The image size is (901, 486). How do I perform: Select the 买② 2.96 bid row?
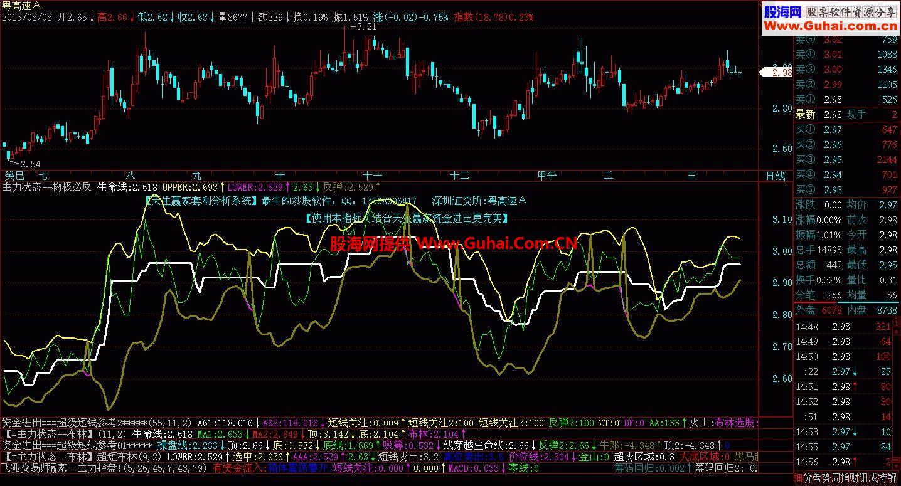point(846,145)
